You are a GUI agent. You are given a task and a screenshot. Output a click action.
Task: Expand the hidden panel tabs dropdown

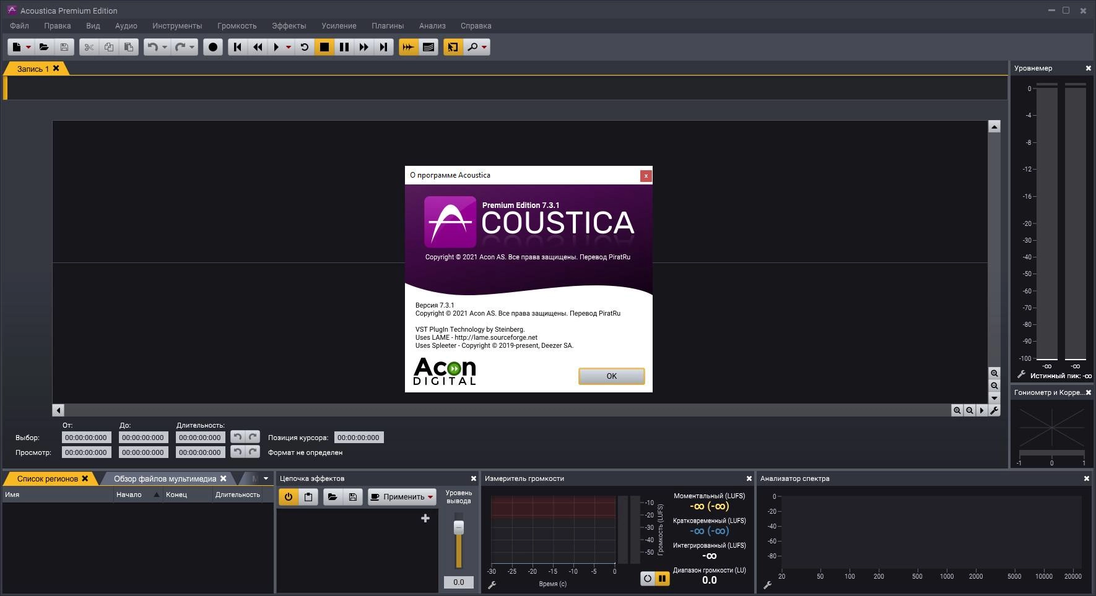[266, 478]
